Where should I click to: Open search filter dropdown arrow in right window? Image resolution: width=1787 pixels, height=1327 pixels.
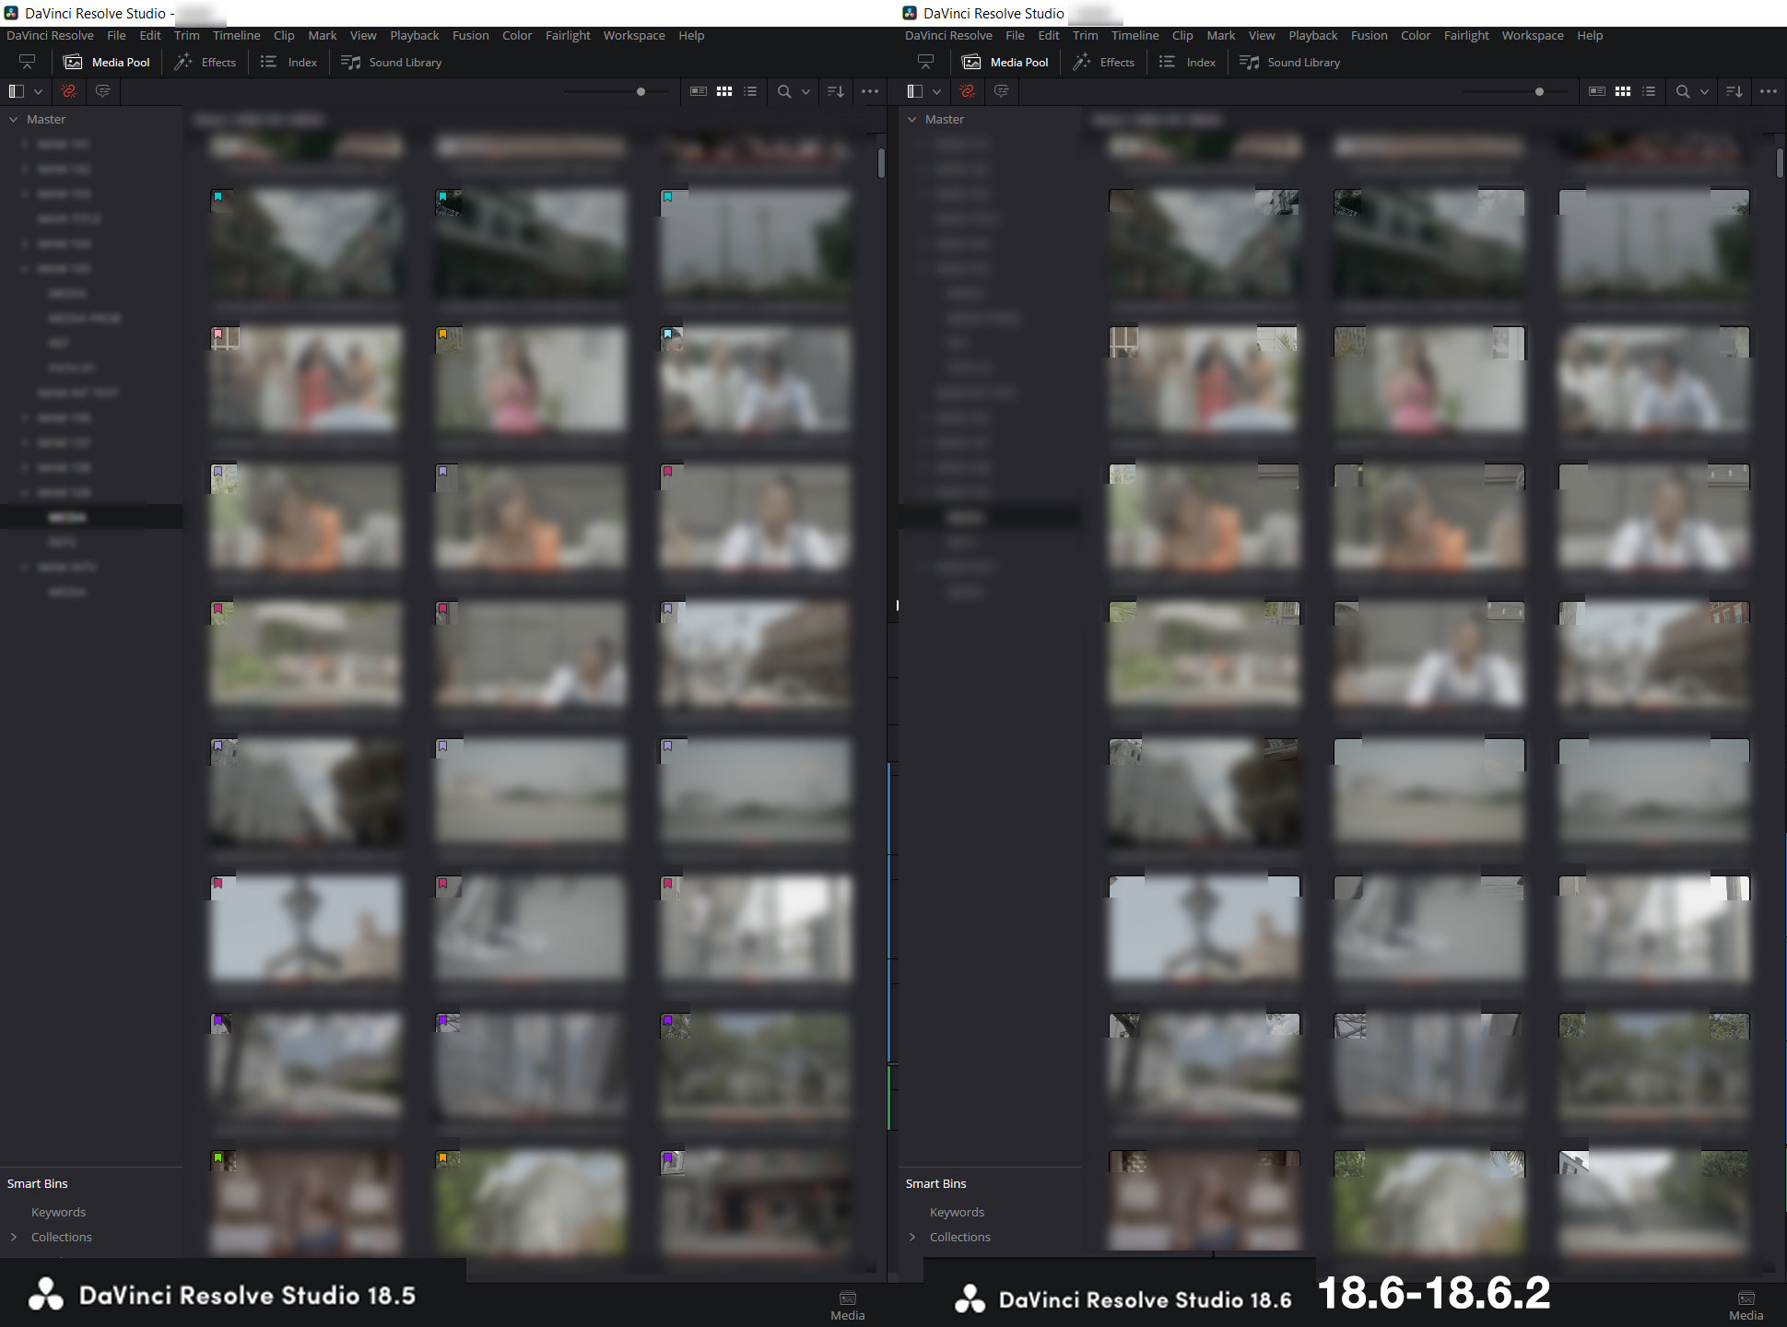click(x=1704, y=91)
